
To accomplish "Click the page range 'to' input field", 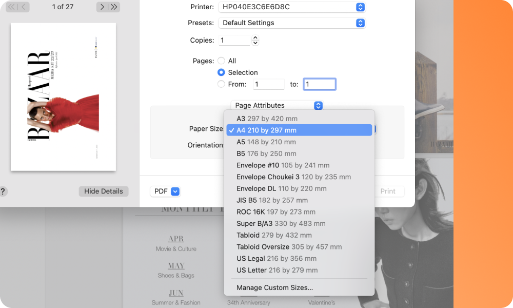I will coord(319,84).
